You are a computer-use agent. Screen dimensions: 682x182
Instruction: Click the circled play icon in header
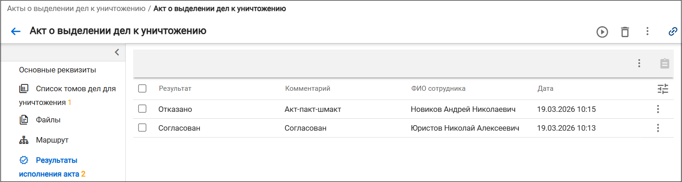point(602,32)
